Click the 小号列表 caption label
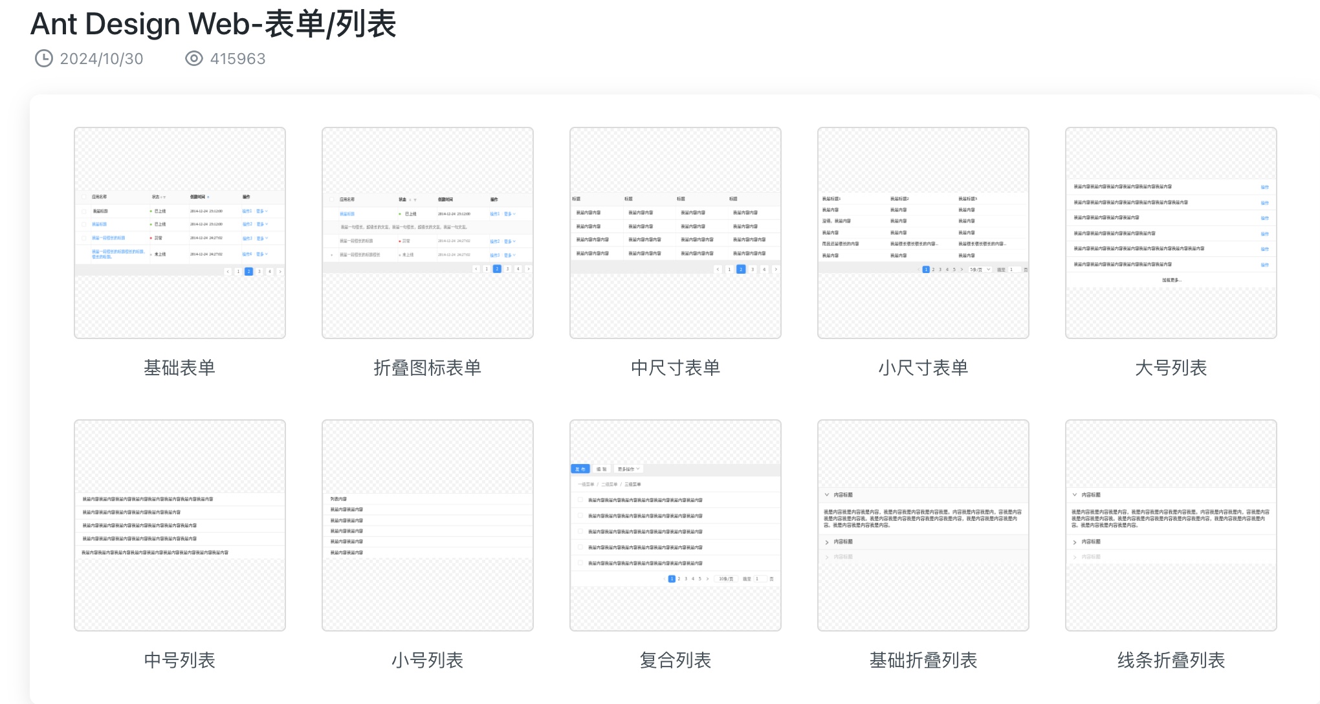The height and width of the screenshot is (704, 1320). [428, 661]
